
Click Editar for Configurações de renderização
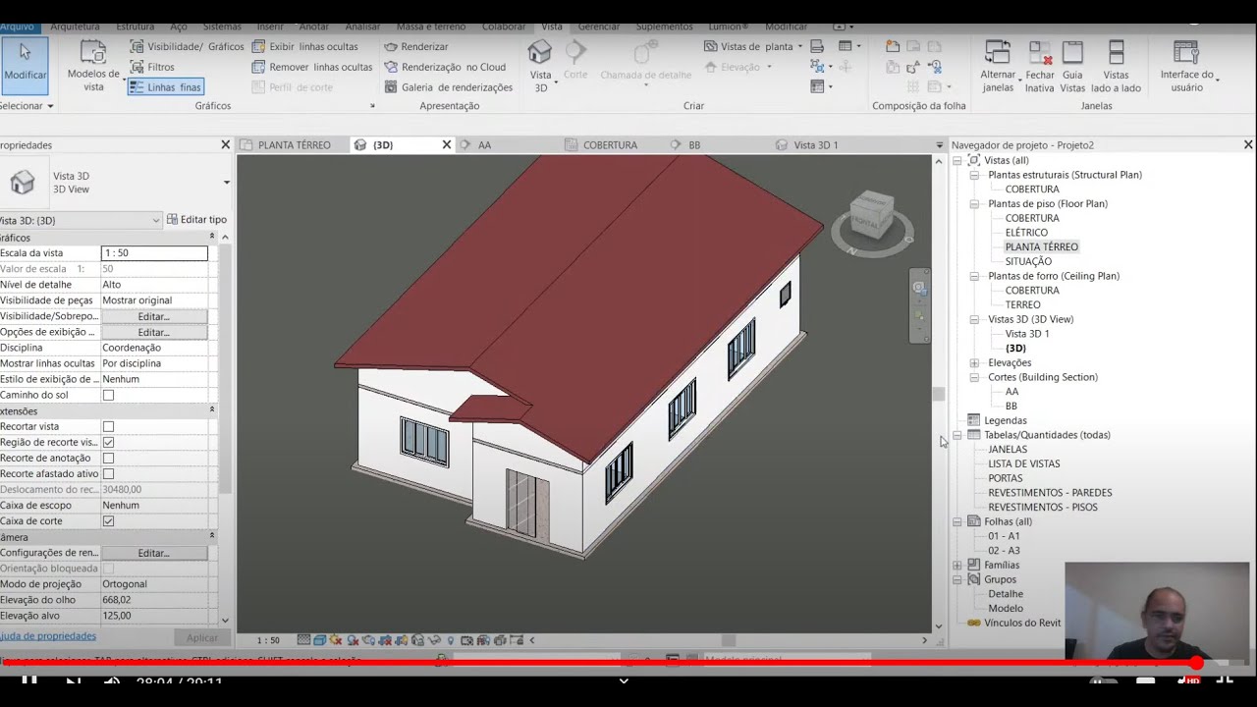click(x=154, y=553)
